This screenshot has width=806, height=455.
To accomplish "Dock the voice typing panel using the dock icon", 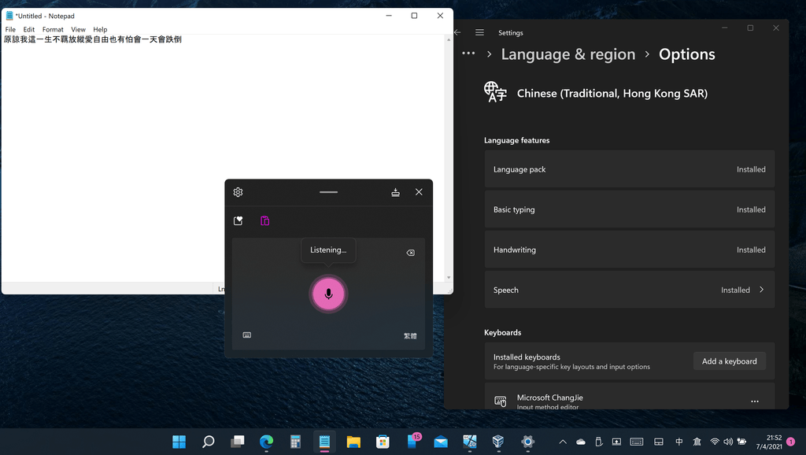I will coord(396,191).
